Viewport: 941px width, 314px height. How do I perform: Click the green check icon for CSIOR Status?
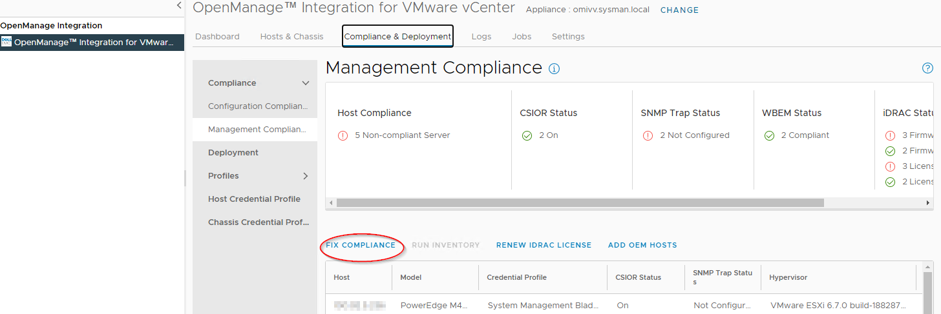[x=527, y=135]
